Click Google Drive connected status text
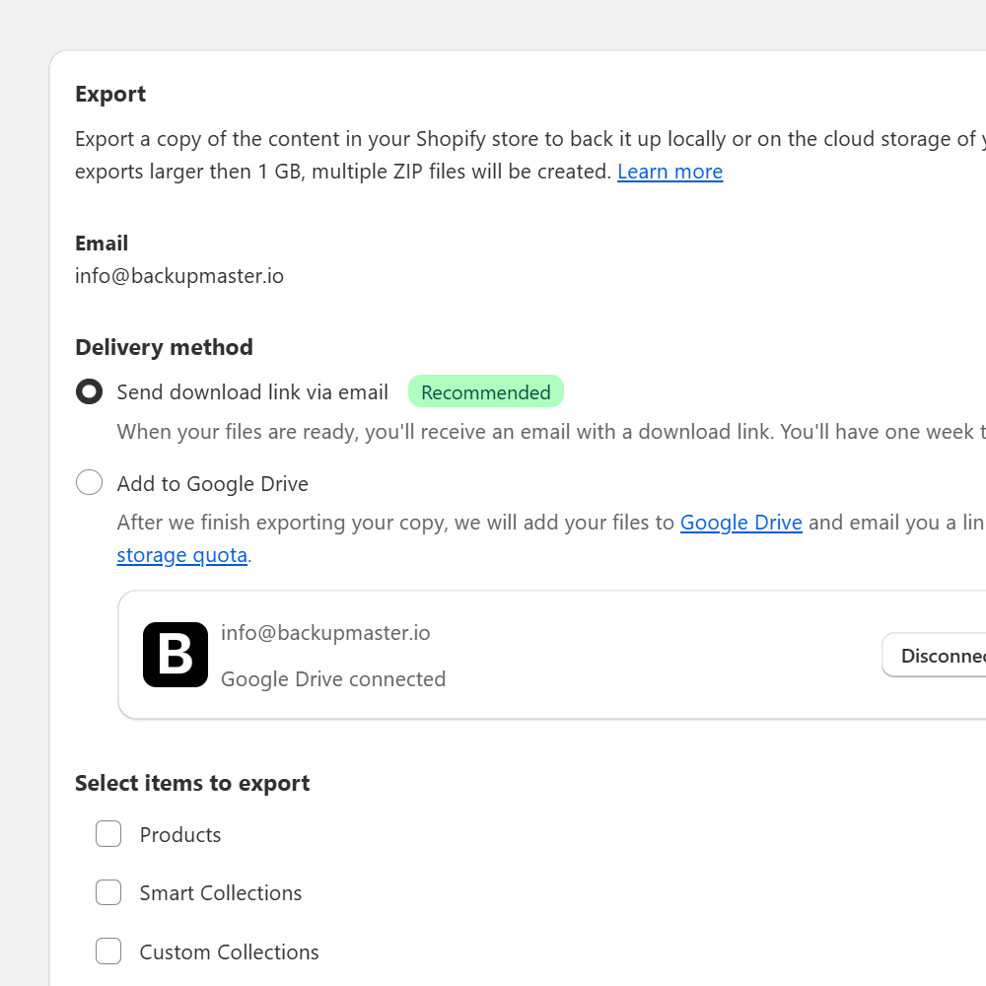986x986 pixels. pyautogui.click(x=333, y=679)
